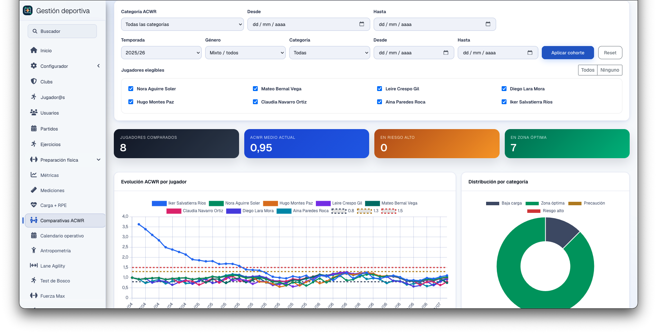657x334 pixels.
Task: Click the Inicio home icon
Action: click(x=34, y=50)
